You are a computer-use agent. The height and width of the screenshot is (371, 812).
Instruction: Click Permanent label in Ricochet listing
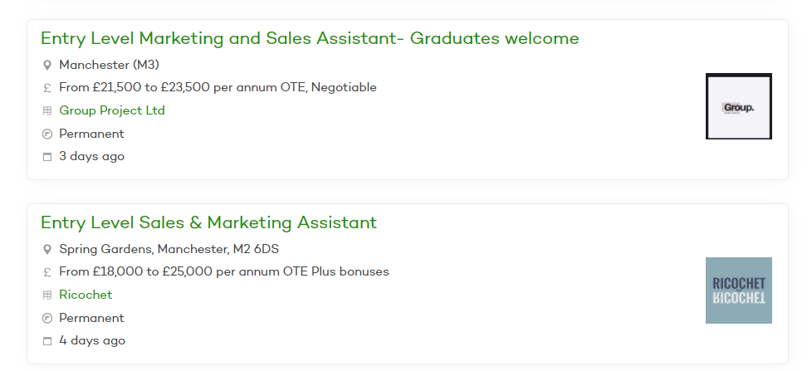(91, 318)
